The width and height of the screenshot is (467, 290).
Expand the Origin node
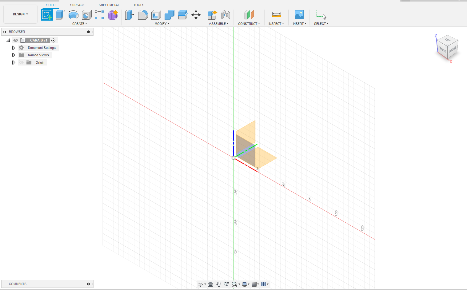point(14,62)
